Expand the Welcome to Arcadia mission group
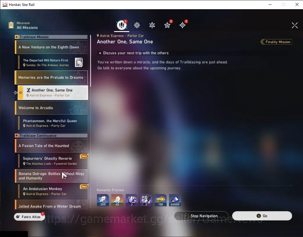The image size is (303, 237). point(51,108)
